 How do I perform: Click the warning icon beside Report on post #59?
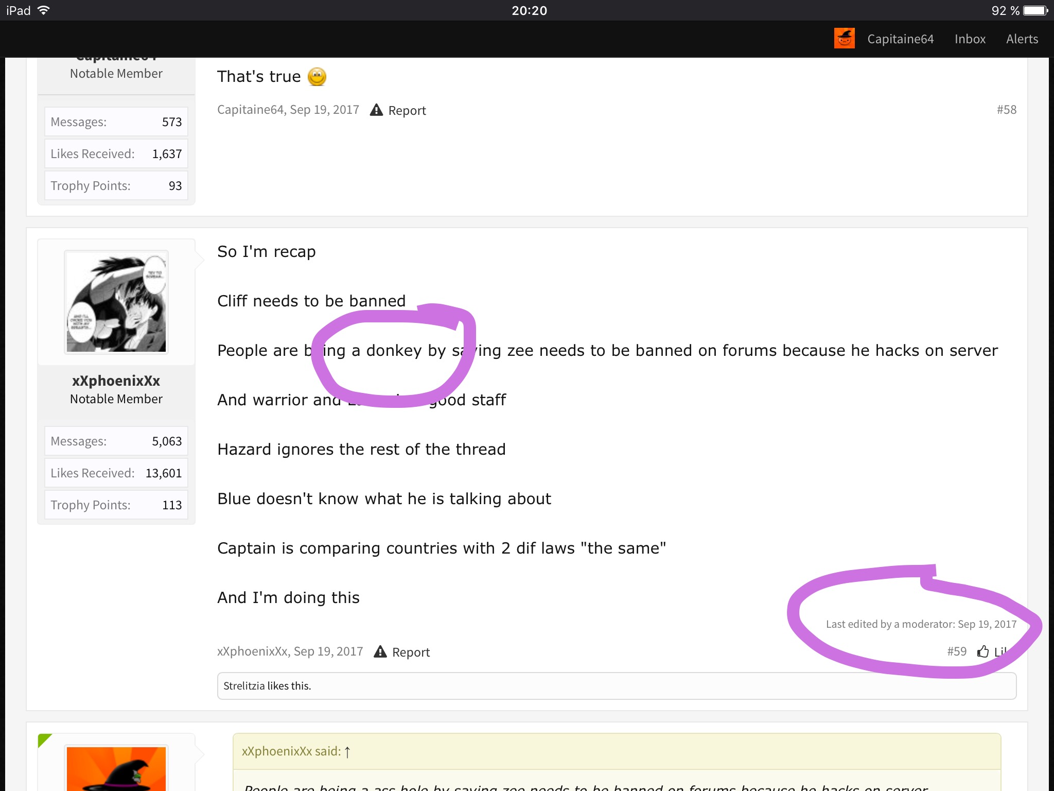coord(380,651)
